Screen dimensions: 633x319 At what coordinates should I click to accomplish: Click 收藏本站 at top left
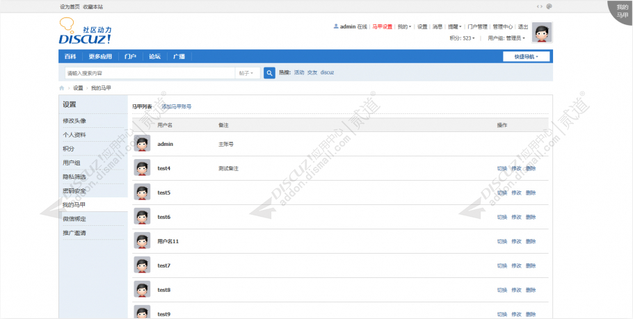point(93,7)
